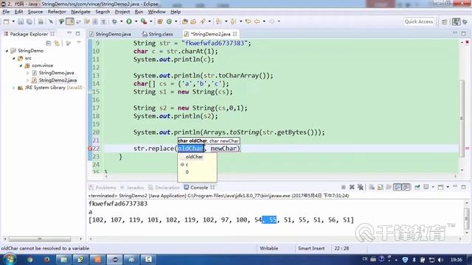Switch to the String.class editor tab
472x265 pixels.
[x=157, y=34]
